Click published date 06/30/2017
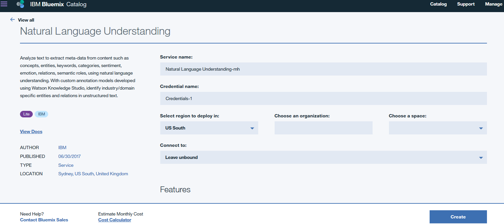This screenshot has height=224, width=504. coord(69,156)
